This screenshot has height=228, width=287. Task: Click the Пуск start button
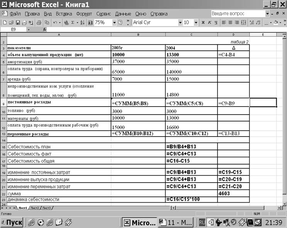pyautogui.click(x=12, y=222)
